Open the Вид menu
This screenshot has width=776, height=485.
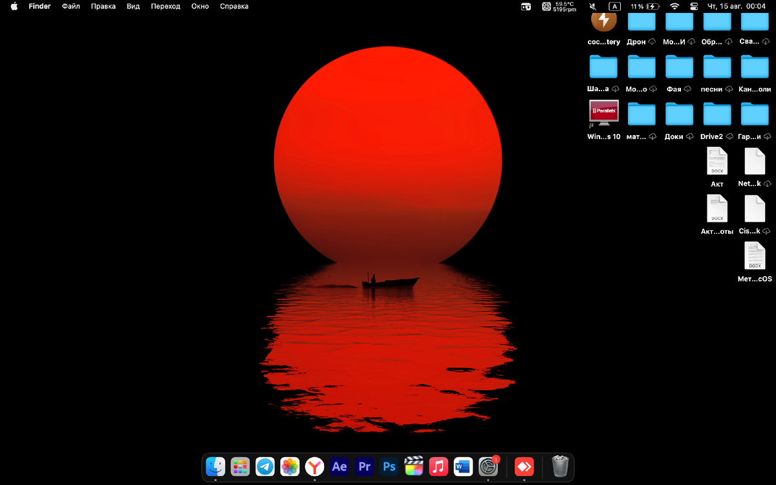click(x=133, y=6)
